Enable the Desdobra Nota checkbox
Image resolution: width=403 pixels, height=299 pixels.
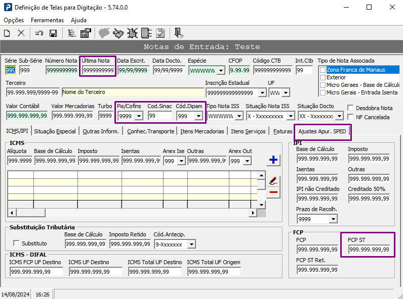point(350,108)
